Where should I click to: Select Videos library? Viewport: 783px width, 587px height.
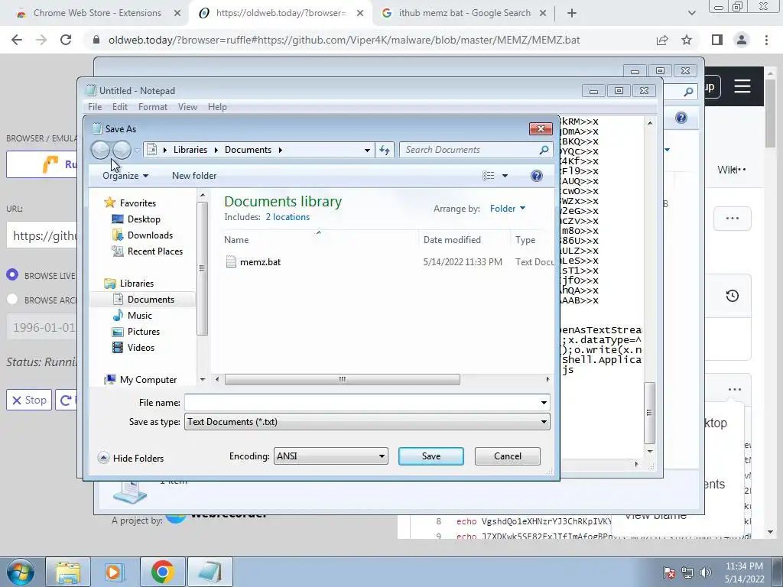[x=141, y=348]
